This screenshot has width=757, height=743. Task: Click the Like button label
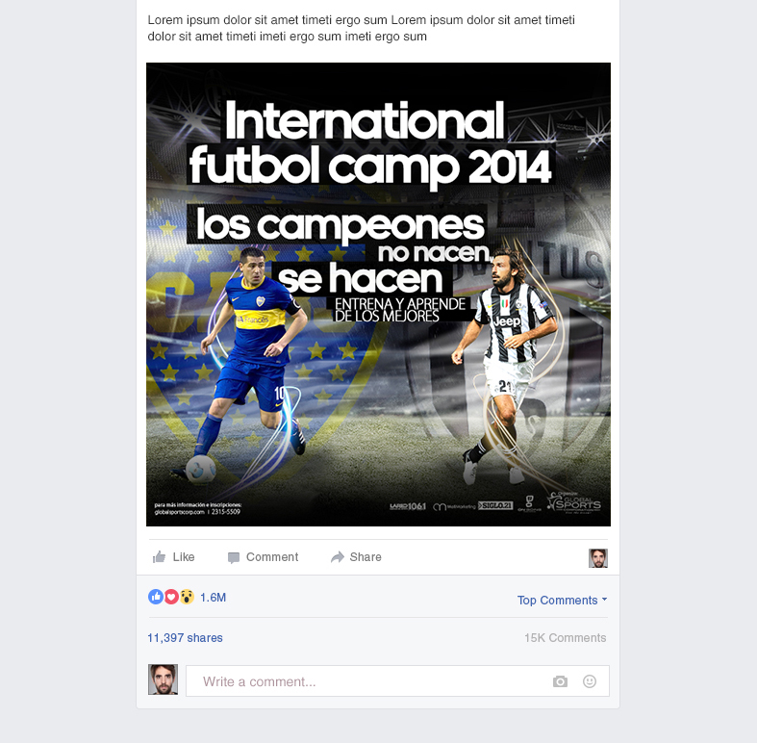pos(184,557)
